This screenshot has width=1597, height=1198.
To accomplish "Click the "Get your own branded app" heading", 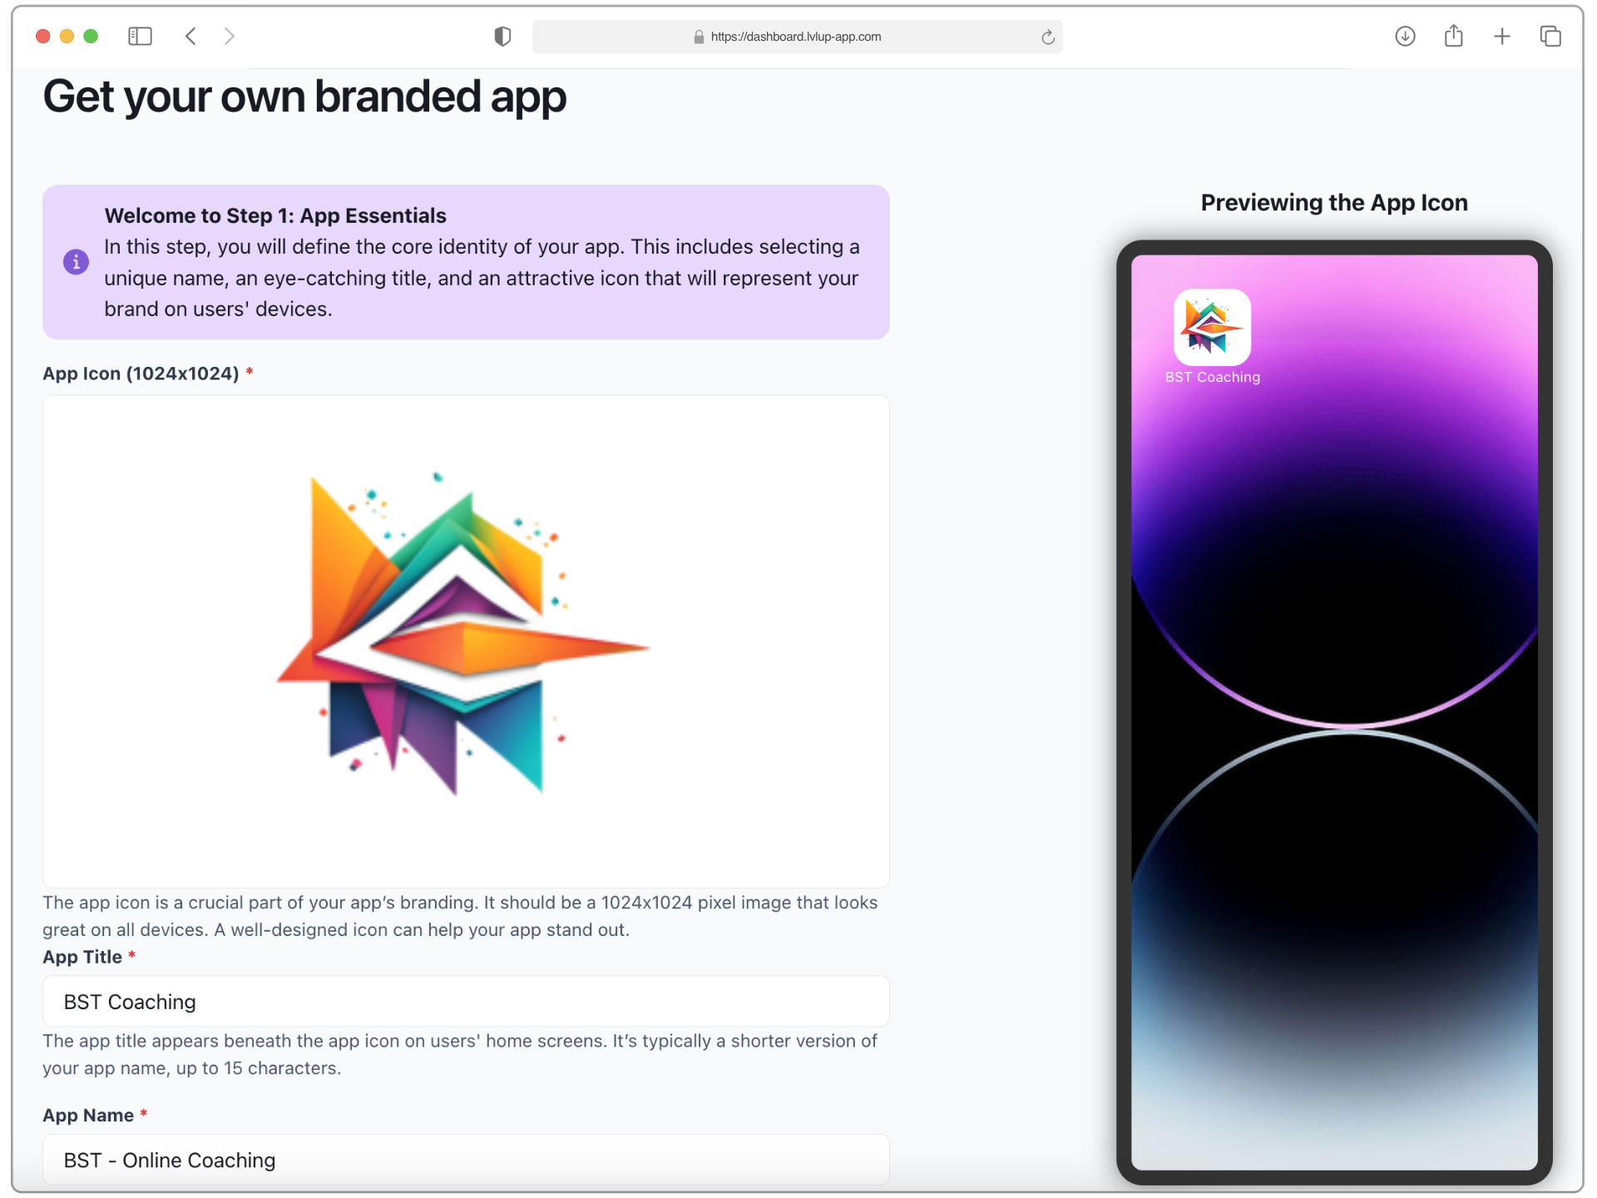I will pos(304,97).
